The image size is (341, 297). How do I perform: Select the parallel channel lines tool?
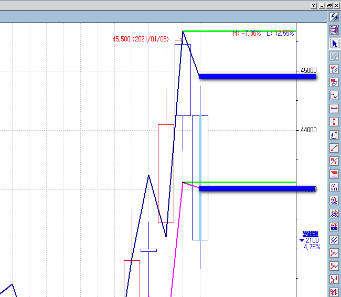tap(334, 240)
